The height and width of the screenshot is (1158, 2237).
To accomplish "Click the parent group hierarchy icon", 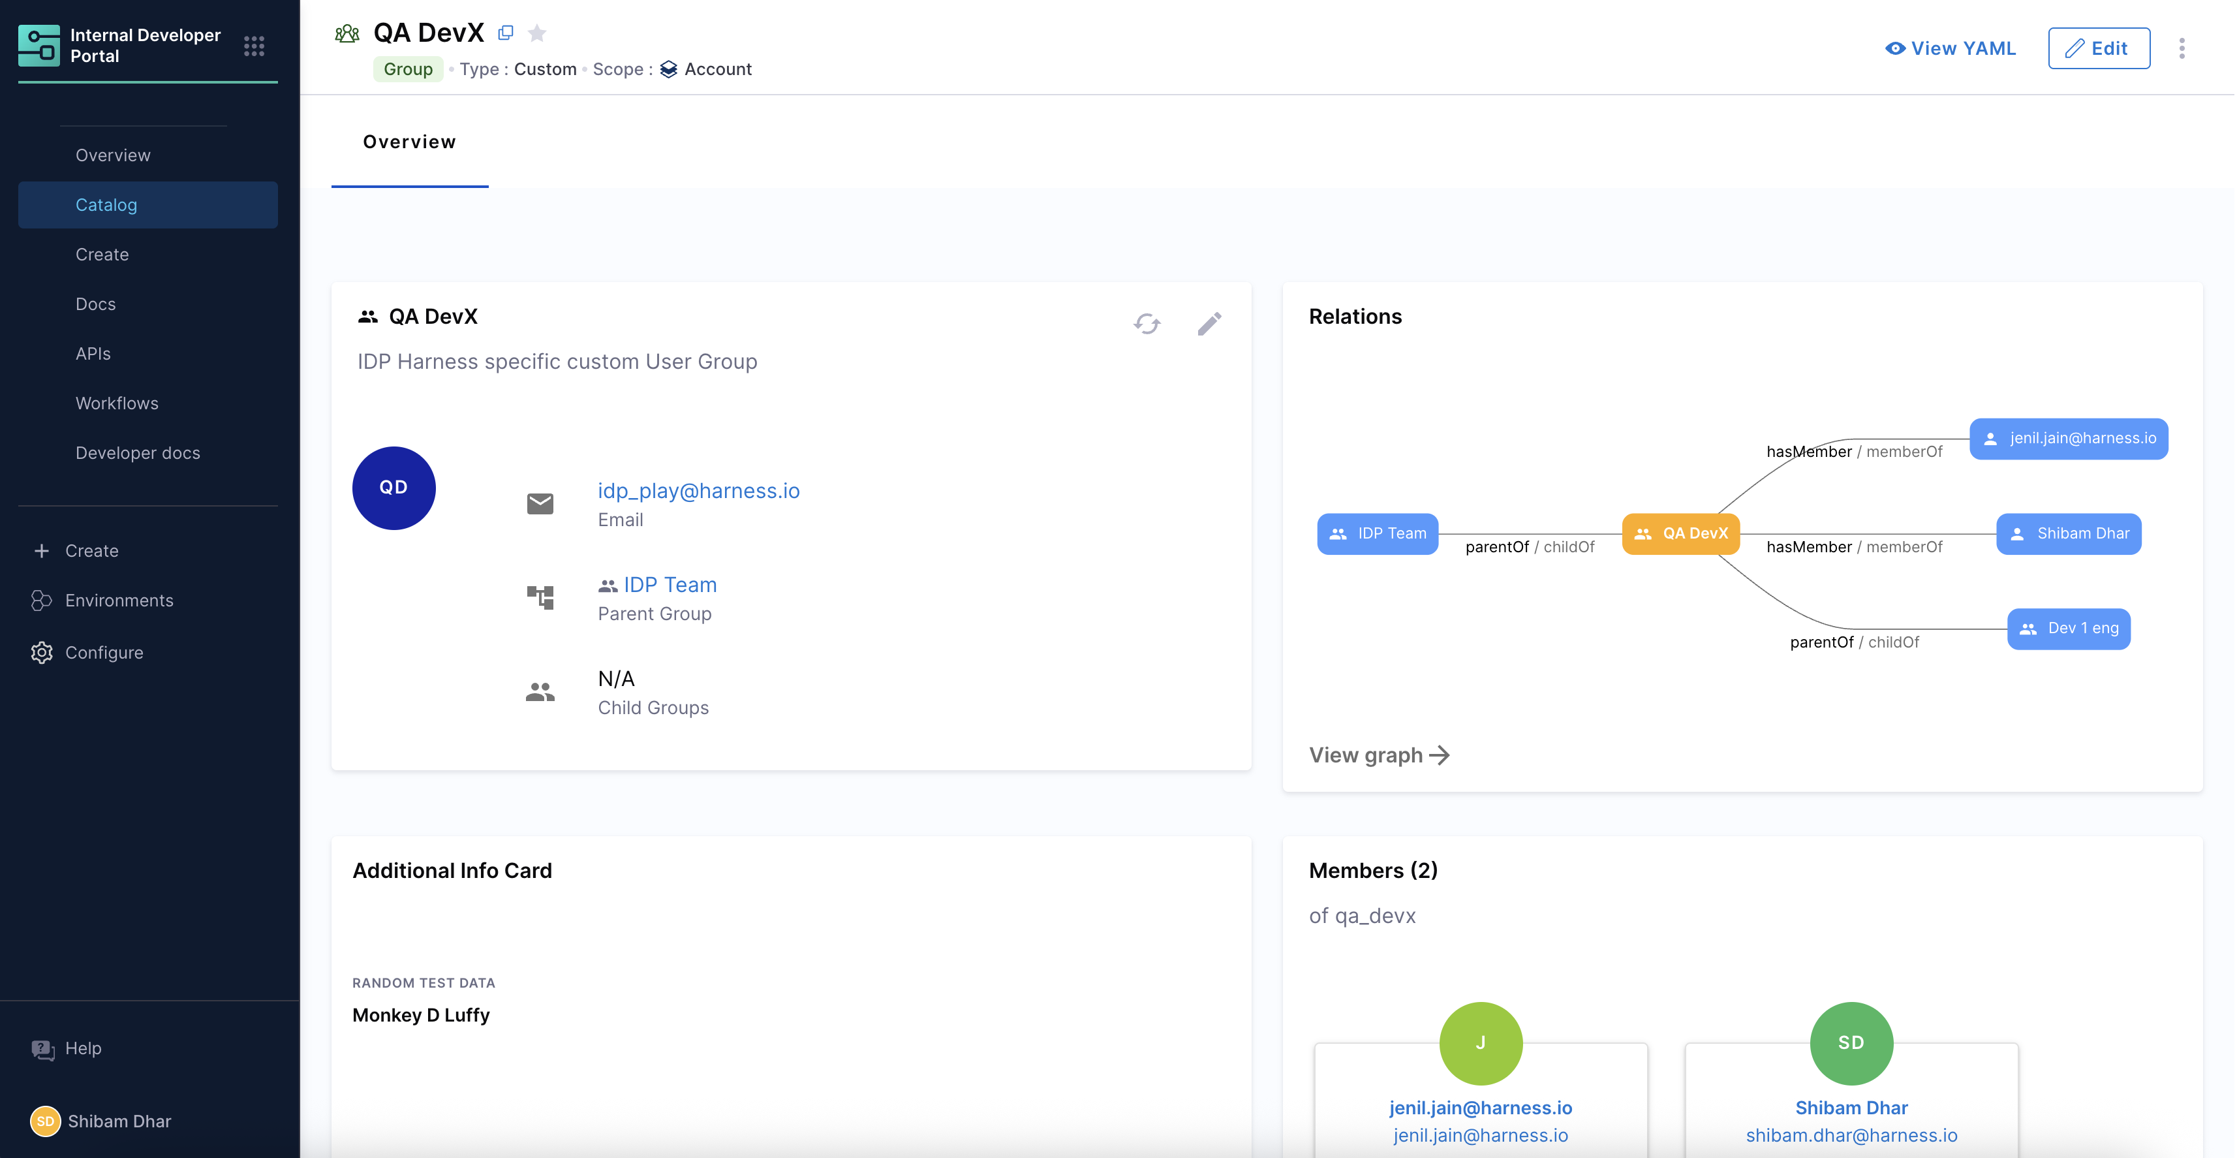I will tap(540, 598).
